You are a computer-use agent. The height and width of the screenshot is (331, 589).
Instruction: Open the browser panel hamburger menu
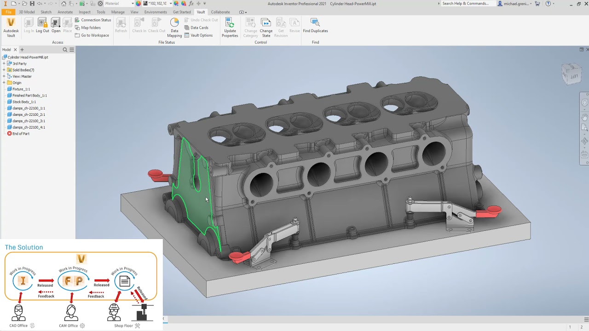tap(72, 50)
